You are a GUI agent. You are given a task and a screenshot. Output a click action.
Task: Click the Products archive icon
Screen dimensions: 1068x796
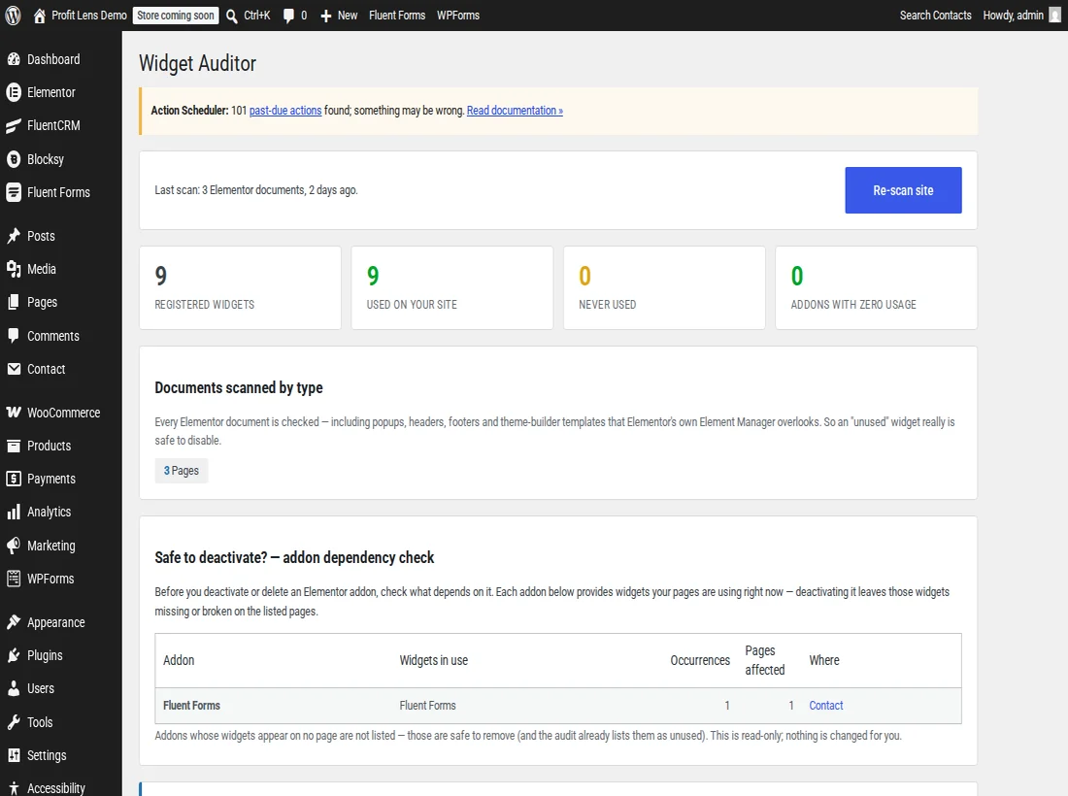point(14,446)
